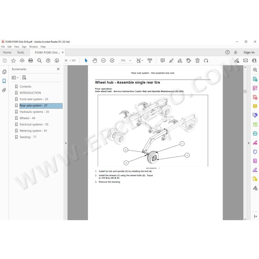This screenshot has height=259, width=259.
Task: Collapse the right tools pane arrow
Action: (249, 143)
